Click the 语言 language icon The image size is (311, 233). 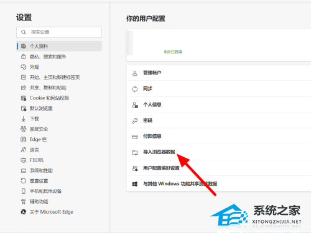pos(24,150)
